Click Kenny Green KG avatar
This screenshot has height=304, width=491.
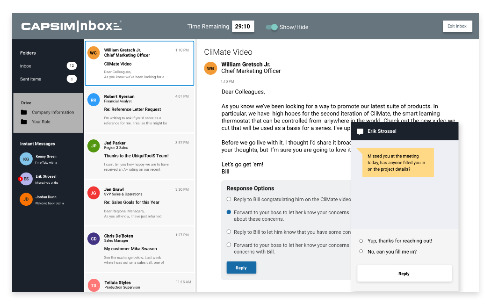(x=26, y=159)
